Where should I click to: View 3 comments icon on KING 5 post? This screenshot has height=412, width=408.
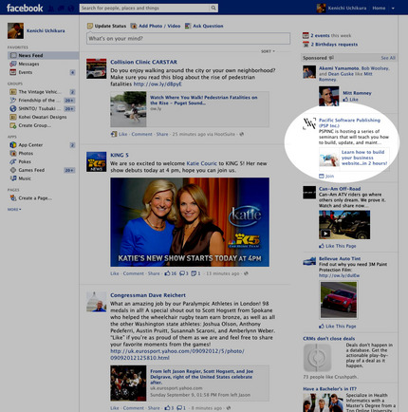click(184, 273)
